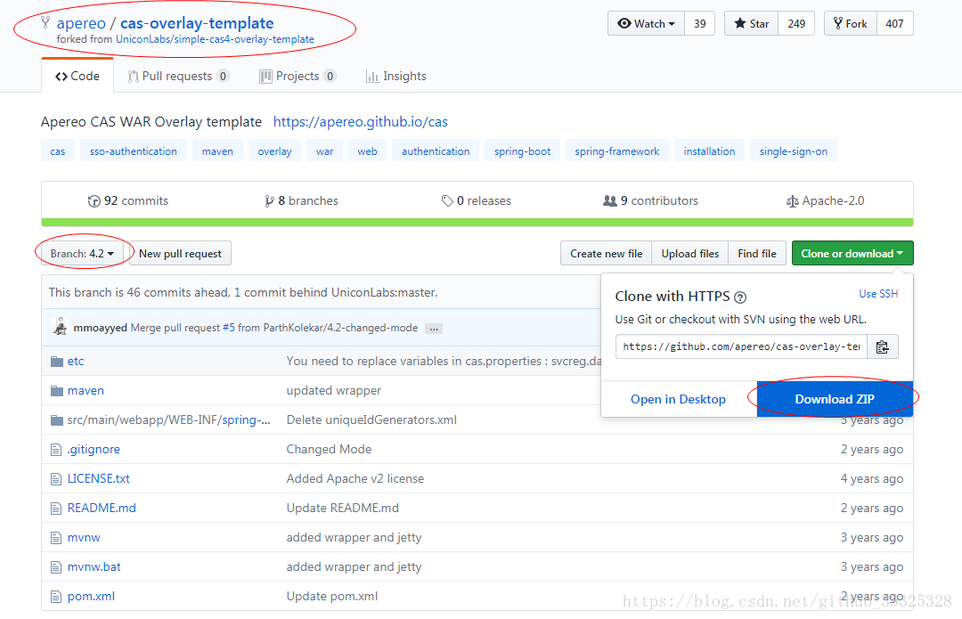This screenshot has width=962, height=619.
Task: Open the 'Changed Mode' commit message
Action: (329, 450)
